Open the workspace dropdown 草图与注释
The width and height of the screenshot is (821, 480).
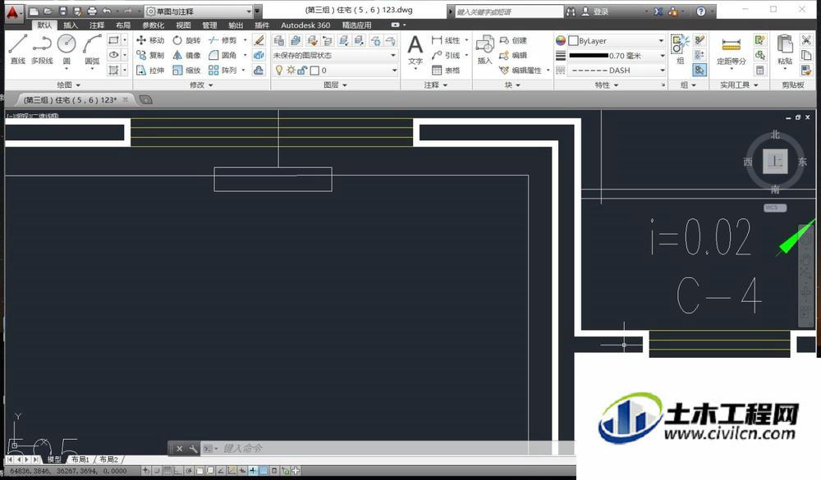pos(199,11)
